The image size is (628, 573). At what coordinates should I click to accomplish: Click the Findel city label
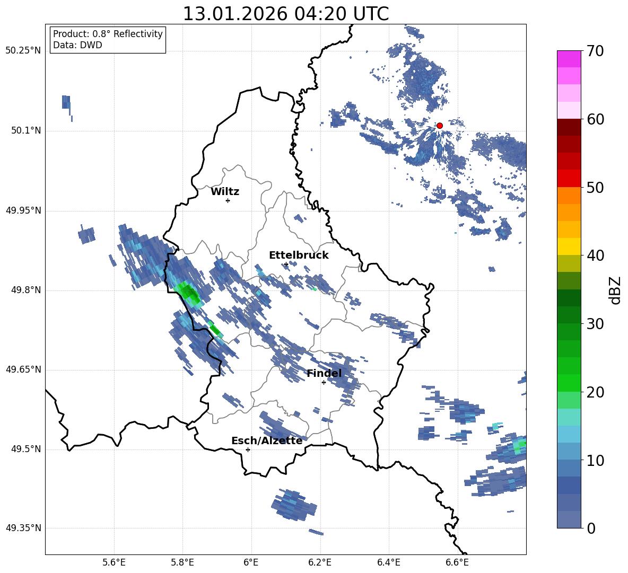click(x=324, y=373)
